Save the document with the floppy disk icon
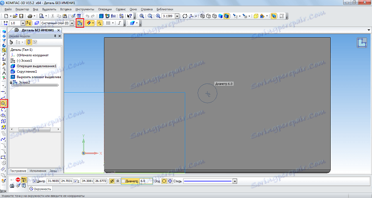This screenshot has width=372, height=198. [21, 16]
